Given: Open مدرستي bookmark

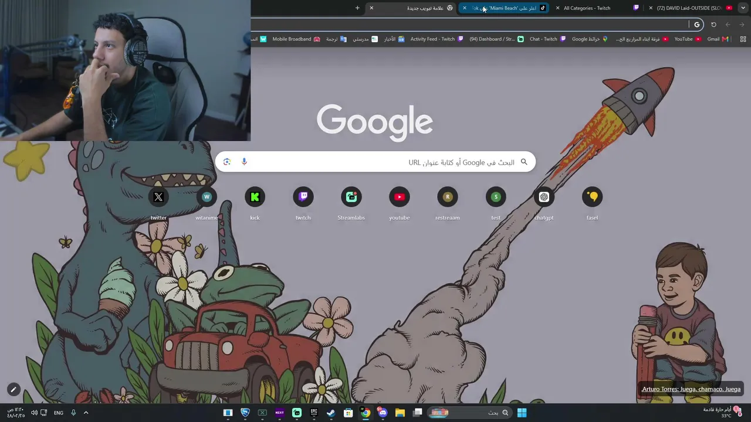Looking at the screenshot, I should pyautogui.click(x=365, y=39).
